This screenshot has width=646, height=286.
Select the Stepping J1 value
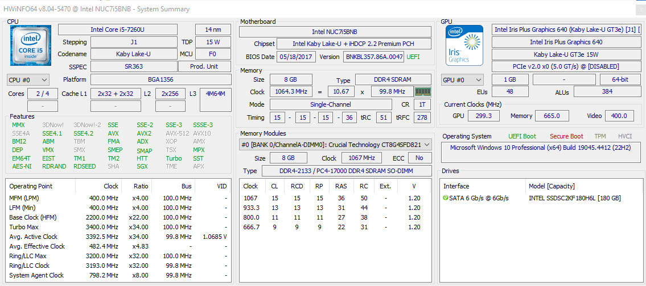tap(134, 42)
